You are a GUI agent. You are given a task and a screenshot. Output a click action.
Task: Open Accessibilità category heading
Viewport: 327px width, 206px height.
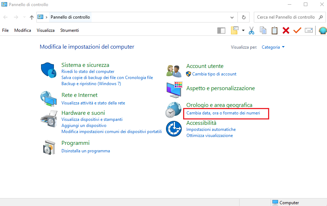201,123
